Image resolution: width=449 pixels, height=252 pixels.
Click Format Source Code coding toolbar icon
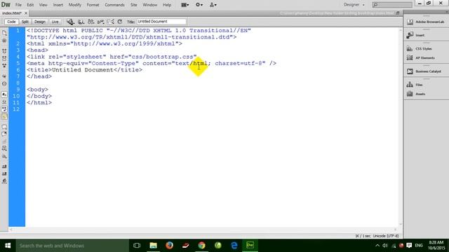coord(4,181)
